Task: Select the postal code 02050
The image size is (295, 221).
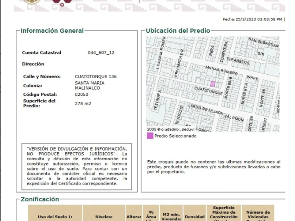Action: (81, 94)
